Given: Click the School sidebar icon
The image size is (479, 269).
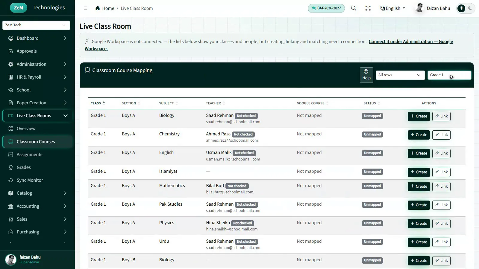Looking at the screenshot, I should click(11, 90).
